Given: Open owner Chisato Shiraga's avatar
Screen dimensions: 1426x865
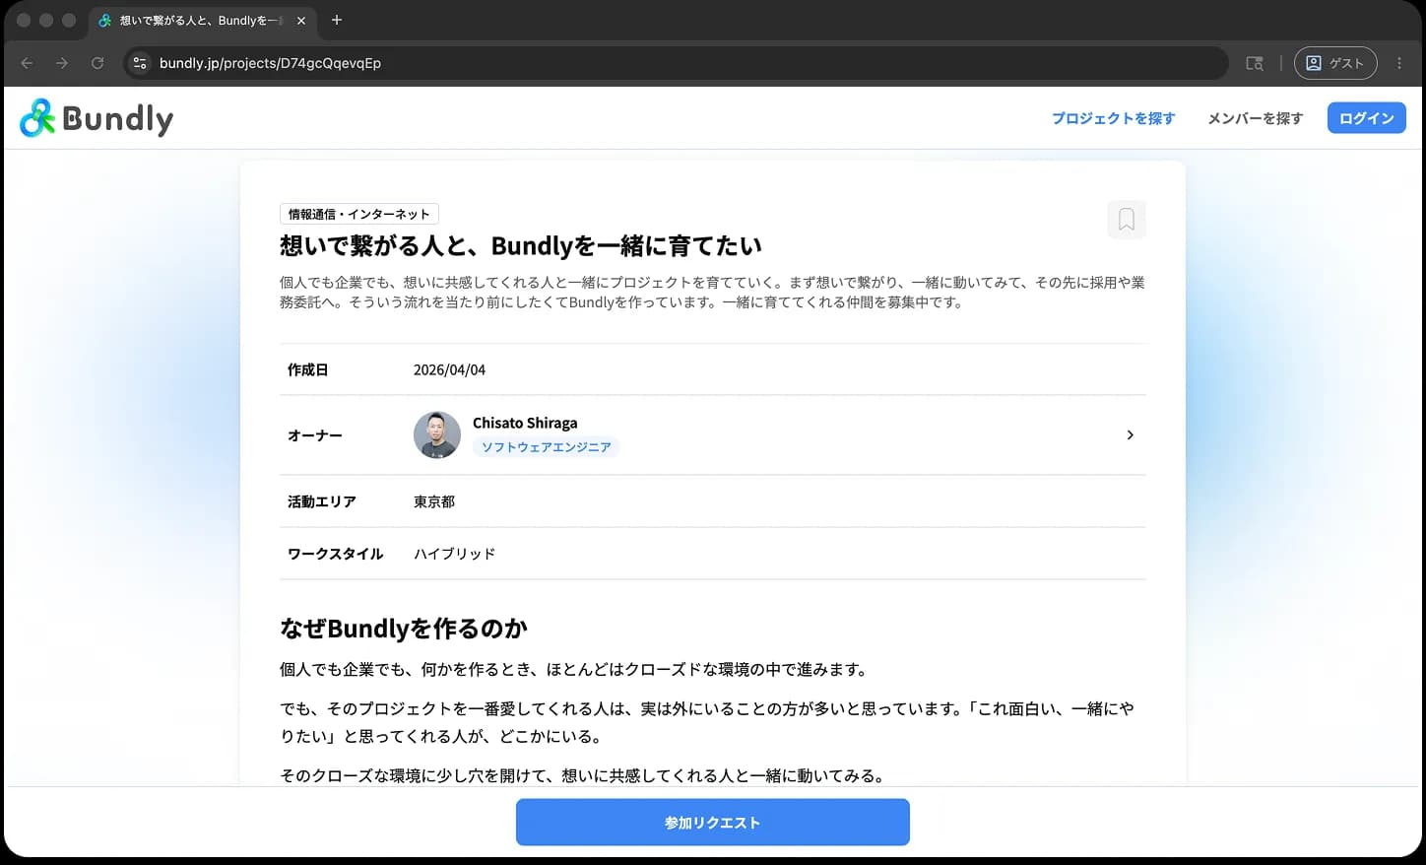Looking at the screenshot, I should pos(437,434).
